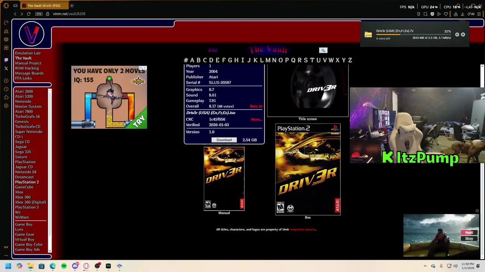
Task: Click the Vault search magnifier button
Action: pyautogui.click(x=323, y=50)
